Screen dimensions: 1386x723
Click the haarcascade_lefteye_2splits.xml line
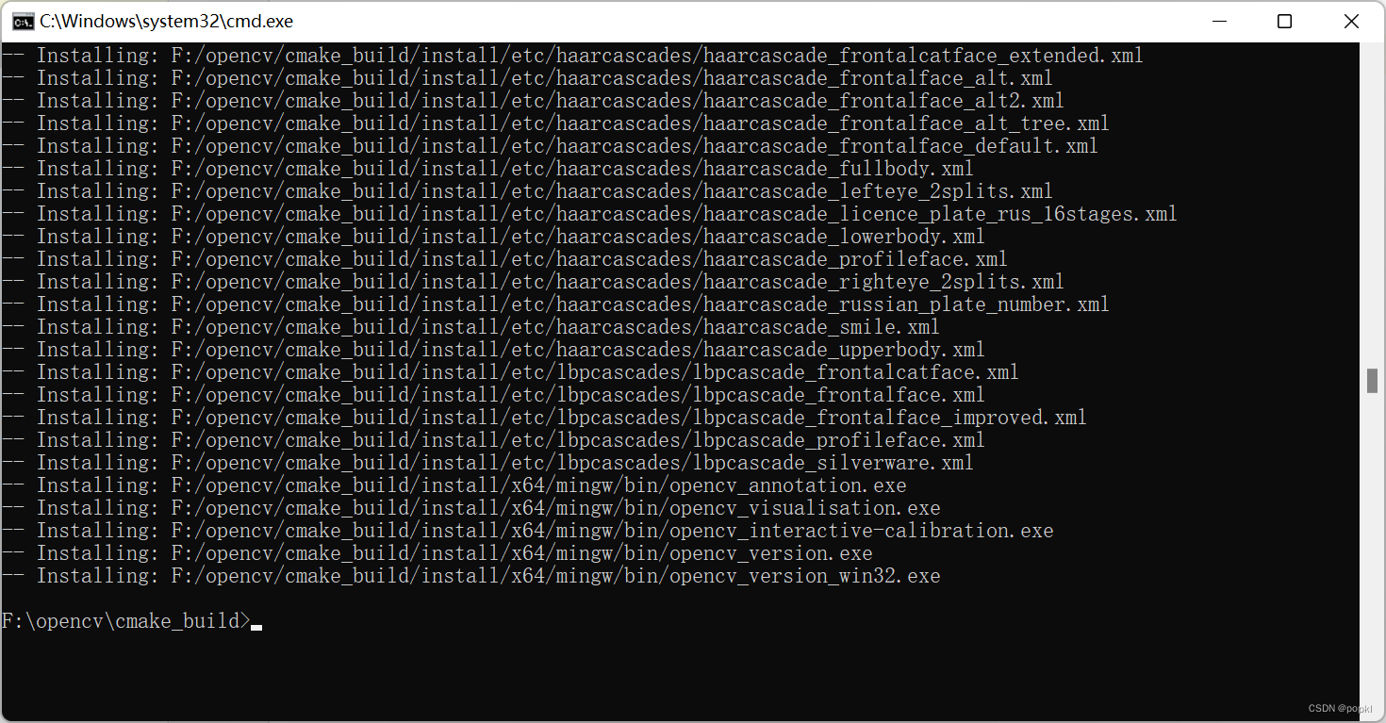coord(527,191)
